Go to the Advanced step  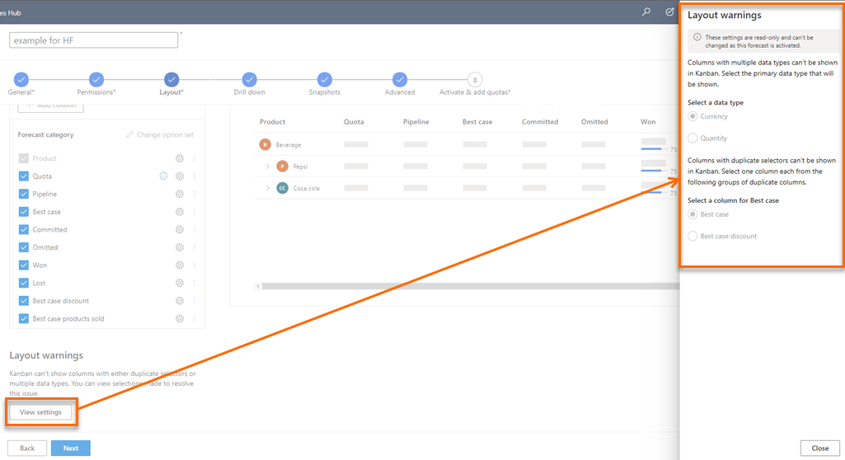[x=399, y=80]
